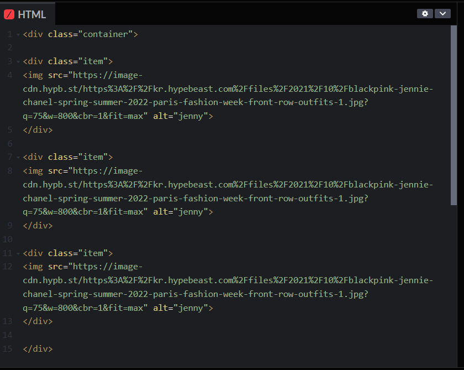The height and width of the screenshot is (370, 464).
Task: Click the red HTML slash logo icon
Action: 9,14
